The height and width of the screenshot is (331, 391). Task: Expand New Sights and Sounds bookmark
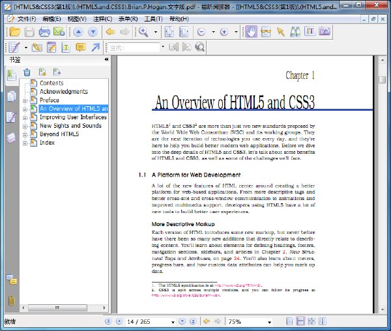25,126
